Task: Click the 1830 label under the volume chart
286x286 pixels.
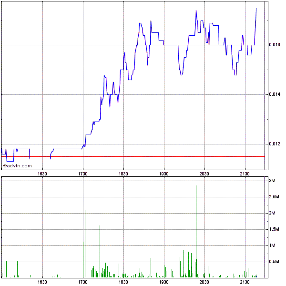Action: click(123, 282)
